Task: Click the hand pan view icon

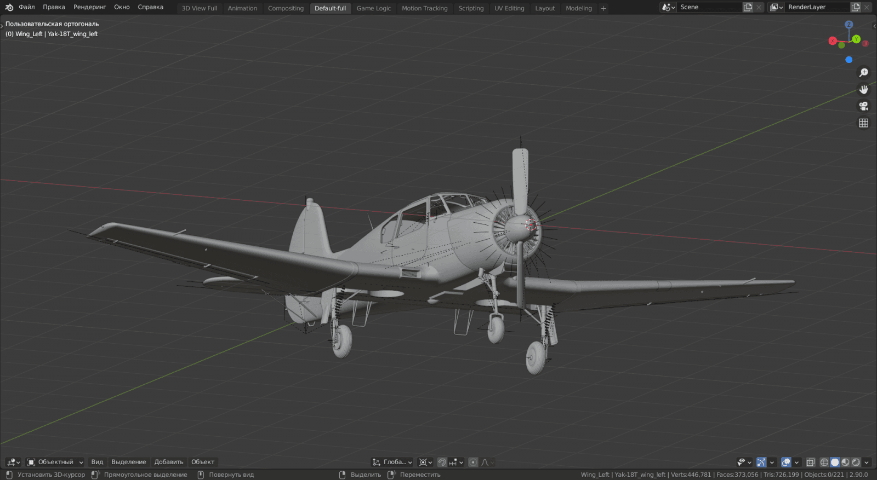Action: pyautogui.click(x=863, y=89)
